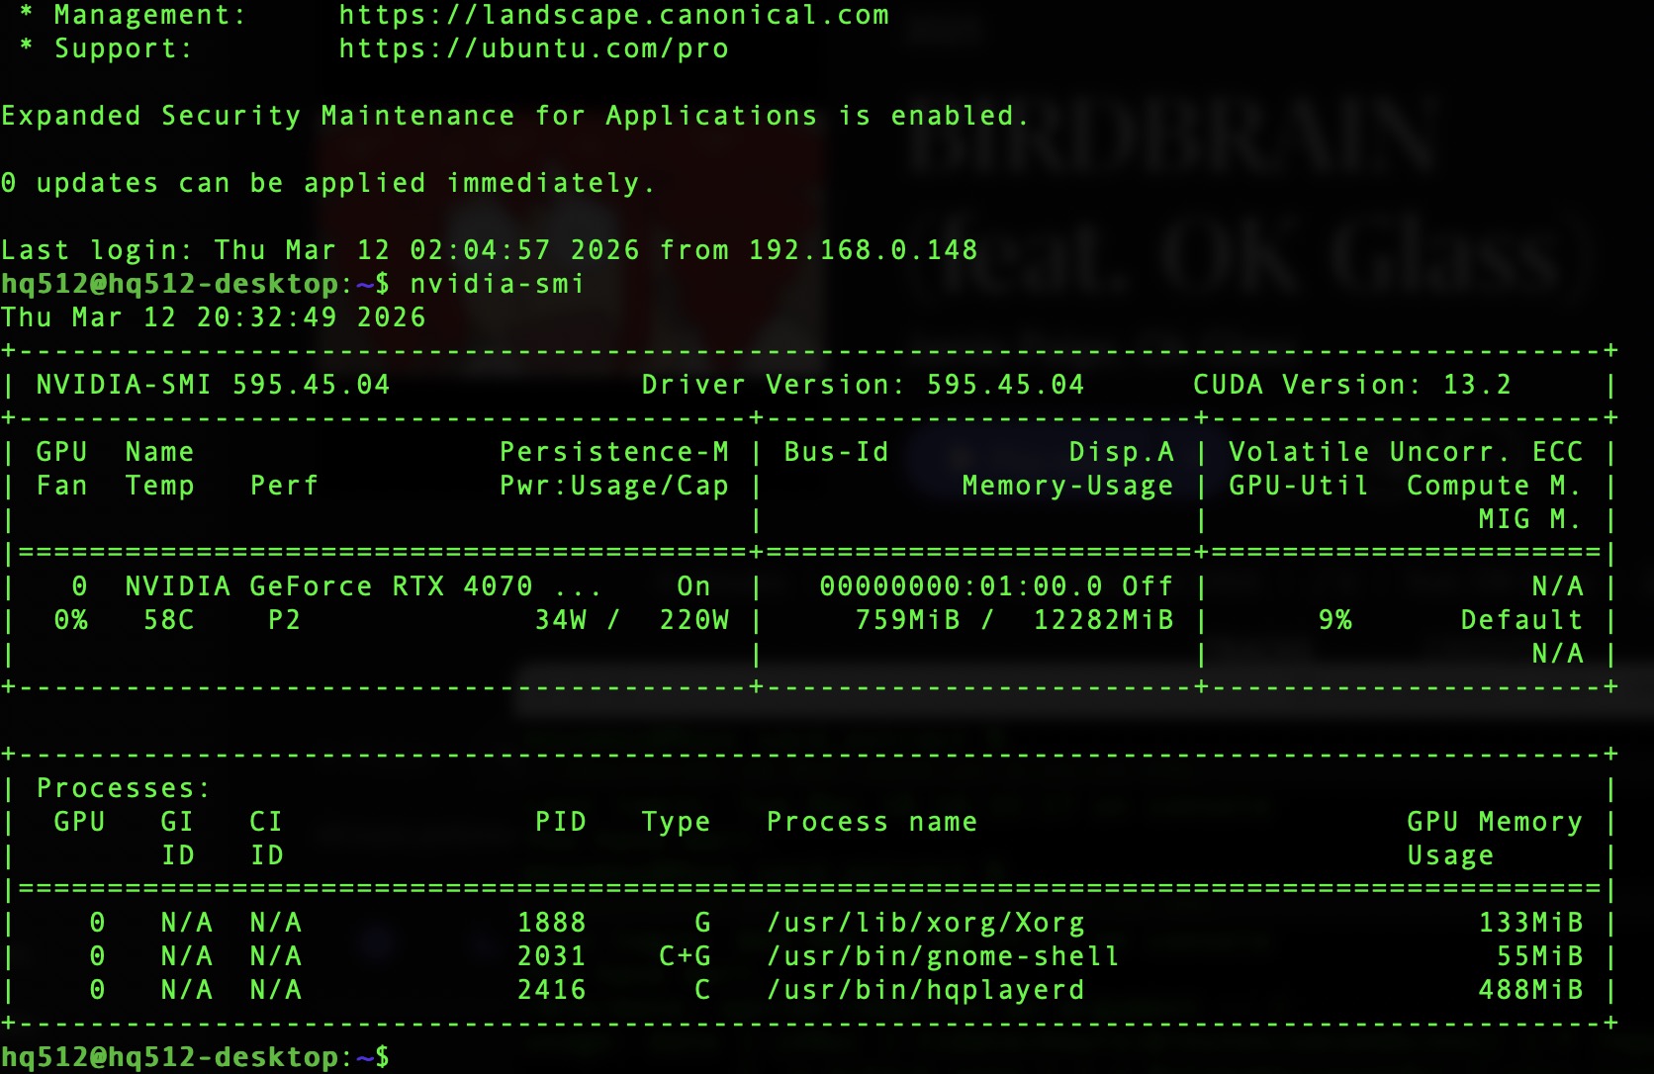Image resolution: width=1654 pixels, height=1074 pixels.
Task: Click the 34W power usage value
Action: (561, 621)
